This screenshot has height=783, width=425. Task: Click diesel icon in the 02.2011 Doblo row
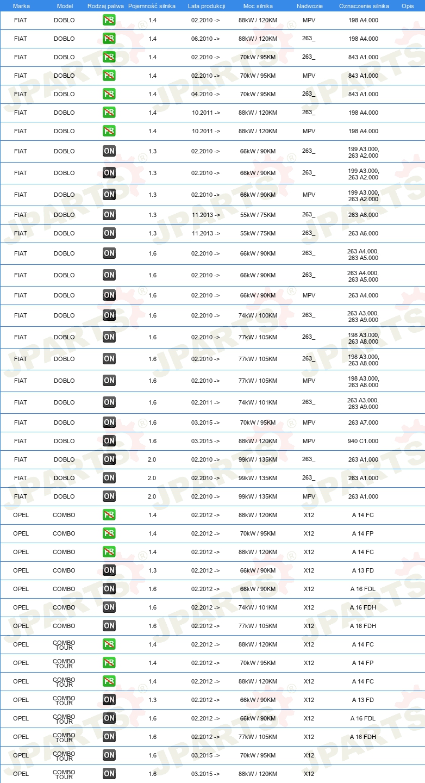109,402
